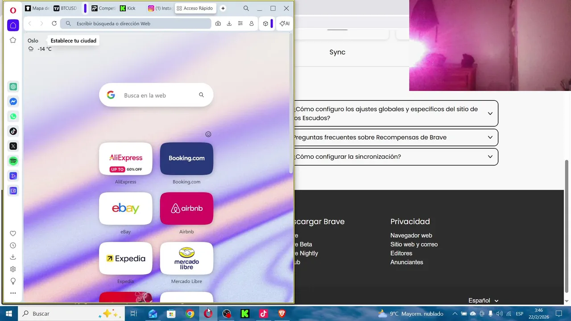
Task: Click the taskbar Buscar search box
Action: click(71, 314)
